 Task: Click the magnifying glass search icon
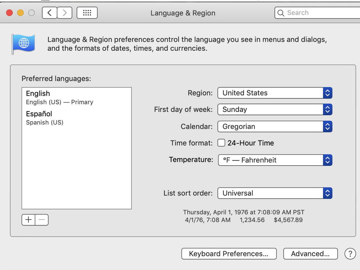tap(281, 13)
